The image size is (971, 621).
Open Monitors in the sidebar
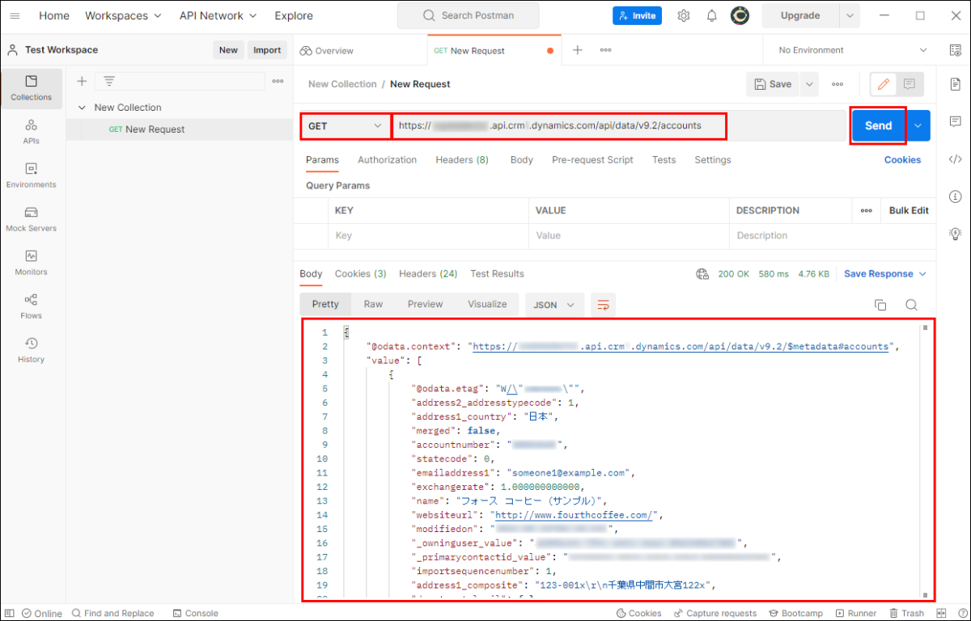point(32,263)
